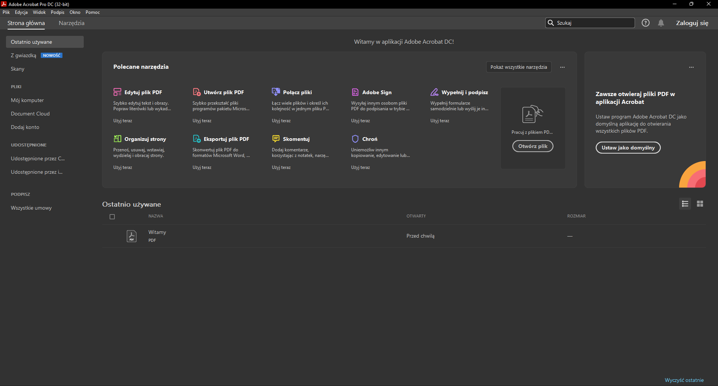The height and width of the screenshot is (386, 718).
Task: Open the Okno menu
Action: (x=75, y=12)
